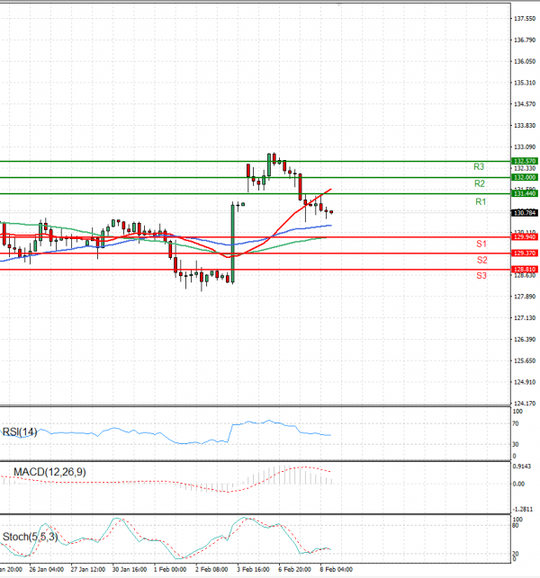Select the current price tag 130.784
Viewport: 540px width, 578px height.
coord(525,213)
